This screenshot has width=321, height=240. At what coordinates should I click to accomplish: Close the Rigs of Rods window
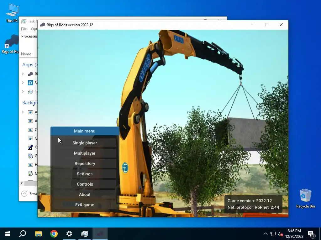click(281, 25)
